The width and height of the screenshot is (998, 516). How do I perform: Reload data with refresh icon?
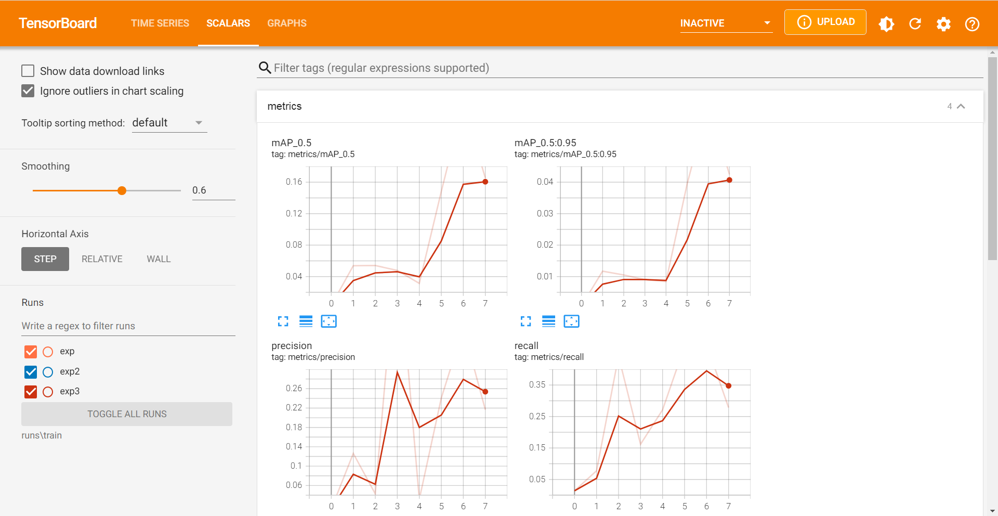tap(915, 24)
